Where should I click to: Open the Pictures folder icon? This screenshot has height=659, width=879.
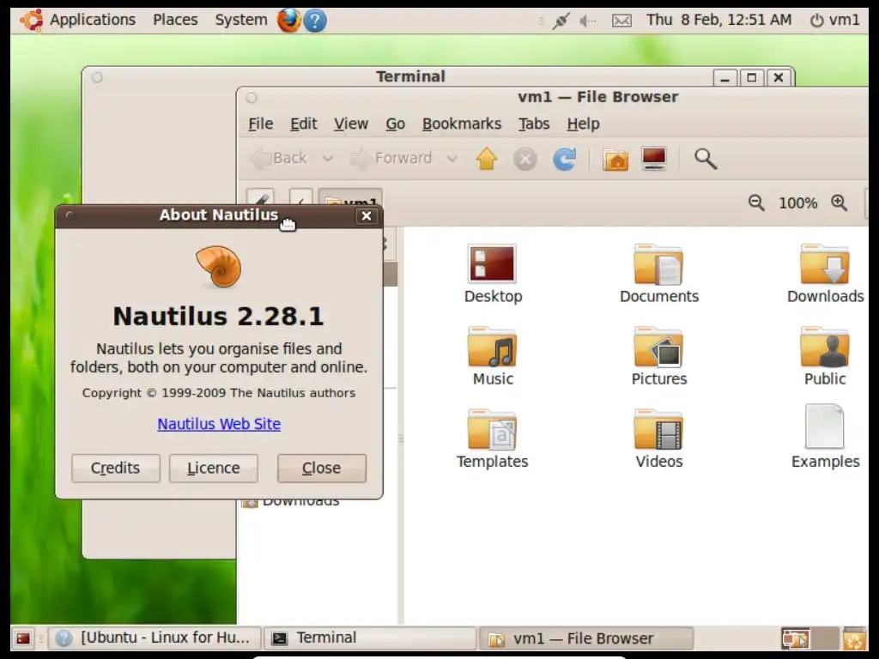point(658,347)
